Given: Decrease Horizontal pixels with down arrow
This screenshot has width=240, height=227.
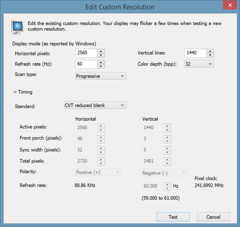Looking at the screenshot, I should [x=101, y=55].
